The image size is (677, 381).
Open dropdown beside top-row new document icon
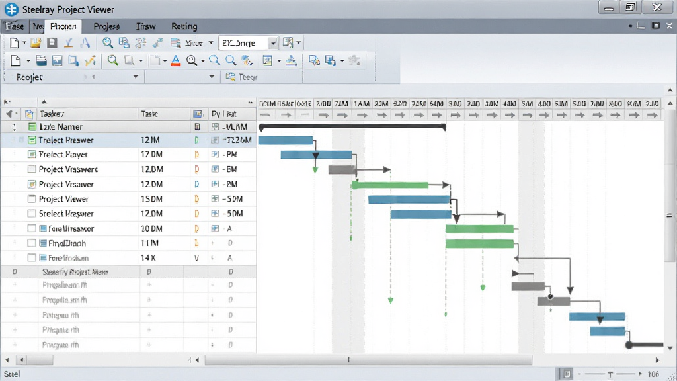[24, 43]
